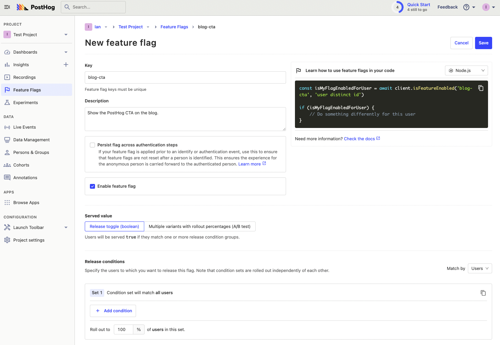Open the Feature Flags section in sidebar
Image resolution: width=500 pixels, height=345 pixels.
[x=27, y=90]
